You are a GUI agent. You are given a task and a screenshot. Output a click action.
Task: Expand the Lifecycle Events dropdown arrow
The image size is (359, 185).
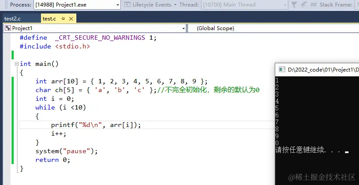[x=175, y=5]
